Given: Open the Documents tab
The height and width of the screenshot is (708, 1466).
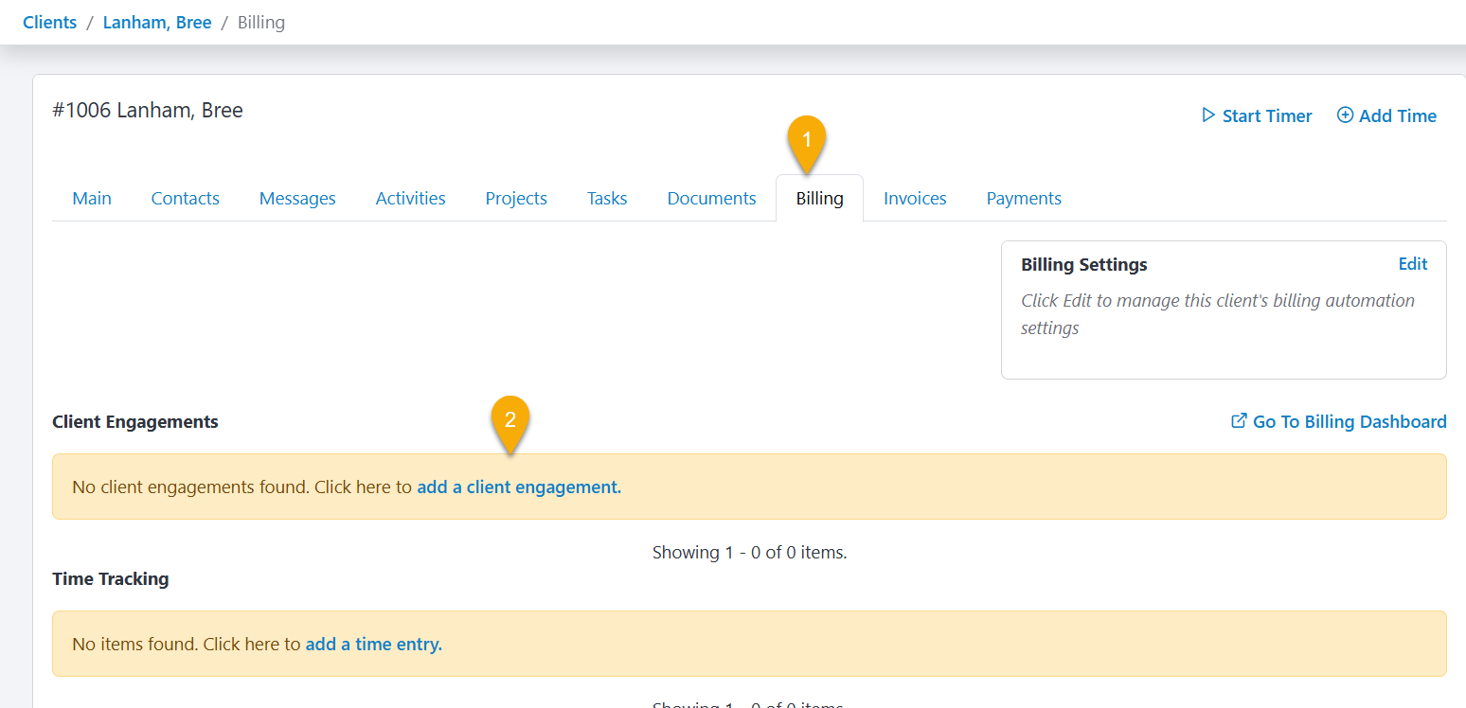Looking at the screenshot, I should (711, 199).
